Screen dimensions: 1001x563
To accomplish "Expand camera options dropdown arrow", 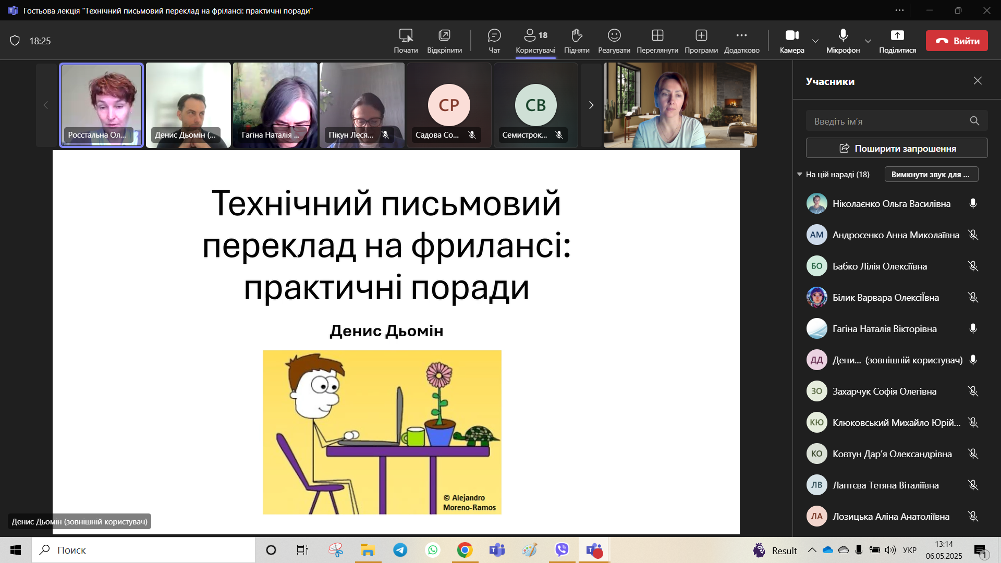I will (815, 41).
